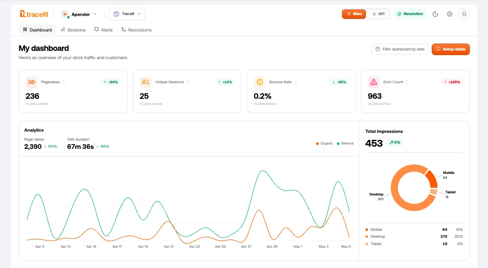Screen dimensions: 488x268
Task: Click the Total Impressions title
Action: click(384, 132)
